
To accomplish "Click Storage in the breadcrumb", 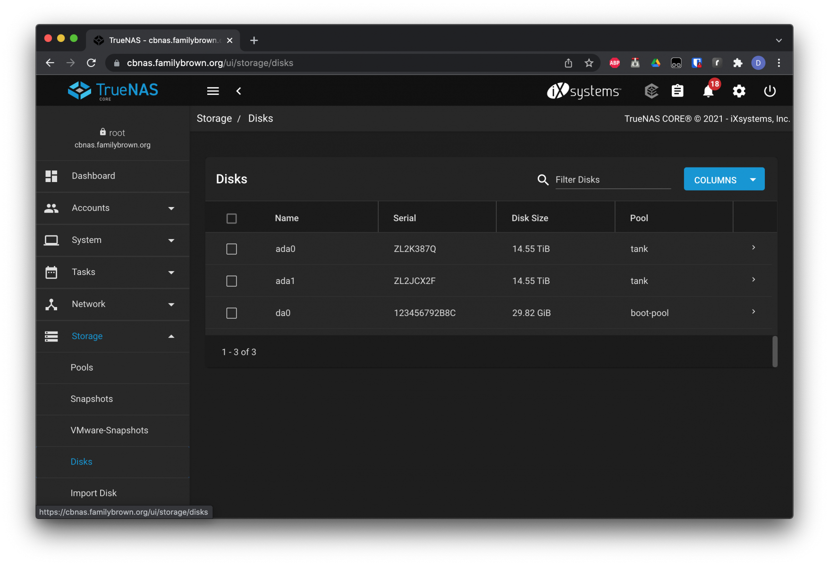I will (214, 118).
